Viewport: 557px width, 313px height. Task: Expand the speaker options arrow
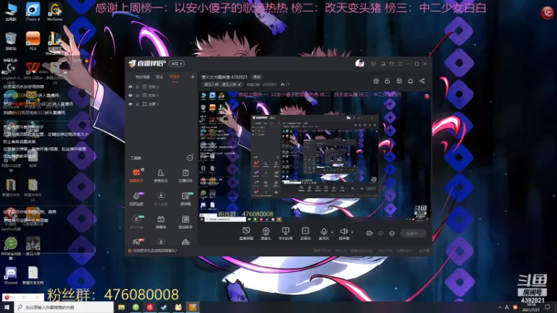(x=352, y=232)
